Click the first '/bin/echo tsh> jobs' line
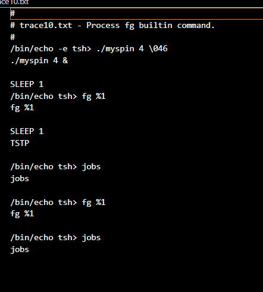This screenshot has height=292, width=263. 55,167
